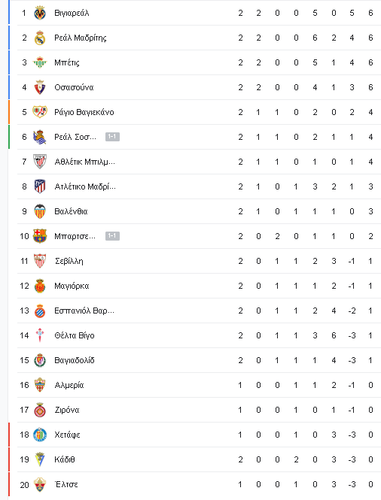The height and width of the screenshot is (500, 381).
Task: Select the Βαγιαδολίδ team name
Action: [75, 360]
